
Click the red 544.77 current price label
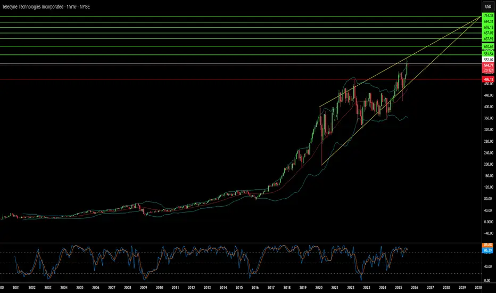(489, 66)
